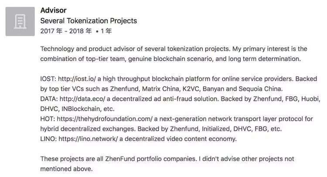The image size is (327, 177).
Task: Click the gray company building placeholder icon
Action: 20,21
